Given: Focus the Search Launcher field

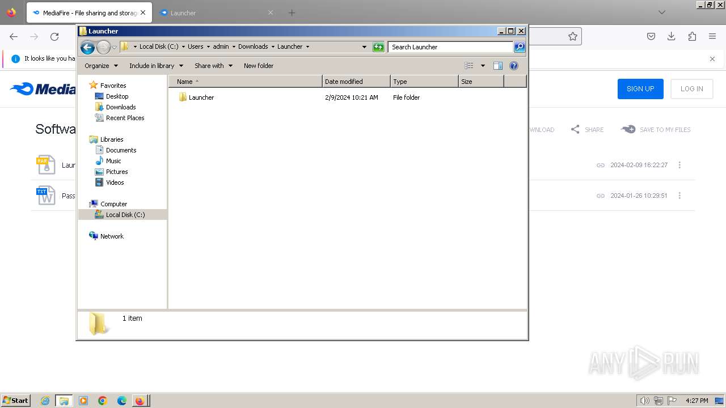Looking at the screenshot, I should 451,47.
